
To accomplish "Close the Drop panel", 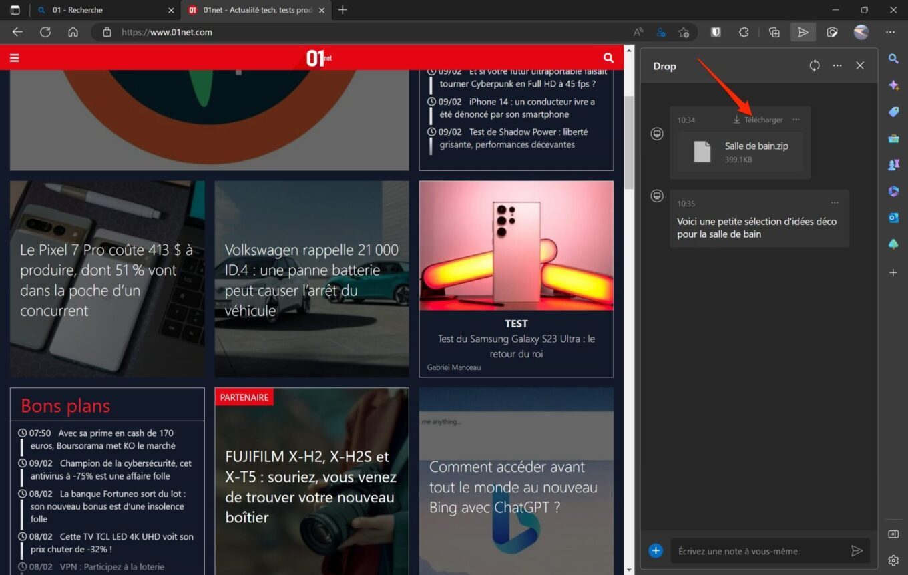I will click(x=860, y=65).
